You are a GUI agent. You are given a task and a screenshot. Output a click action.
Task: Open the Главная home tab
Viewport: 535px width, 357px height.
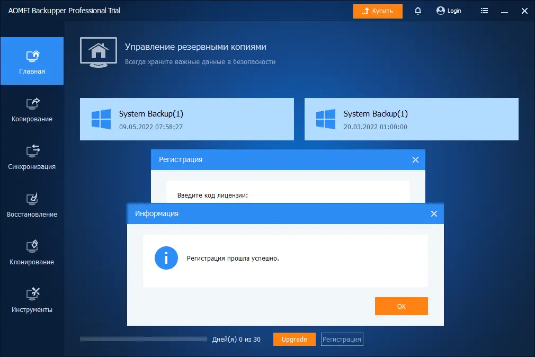click(x=32, y=61)
